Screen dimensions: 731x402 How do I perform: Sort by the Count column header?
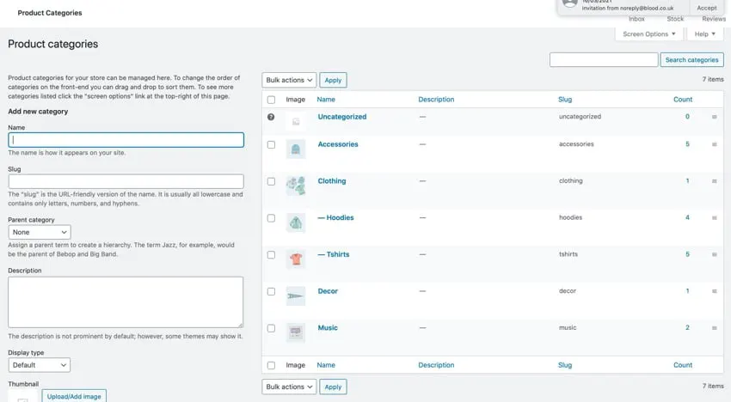coord(683,100)
